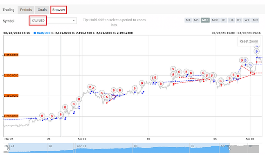This screenshot has height=155, width=265.
Task: Click the 03/28/2024 08:15 timestamp
Action: click(16, 33)
